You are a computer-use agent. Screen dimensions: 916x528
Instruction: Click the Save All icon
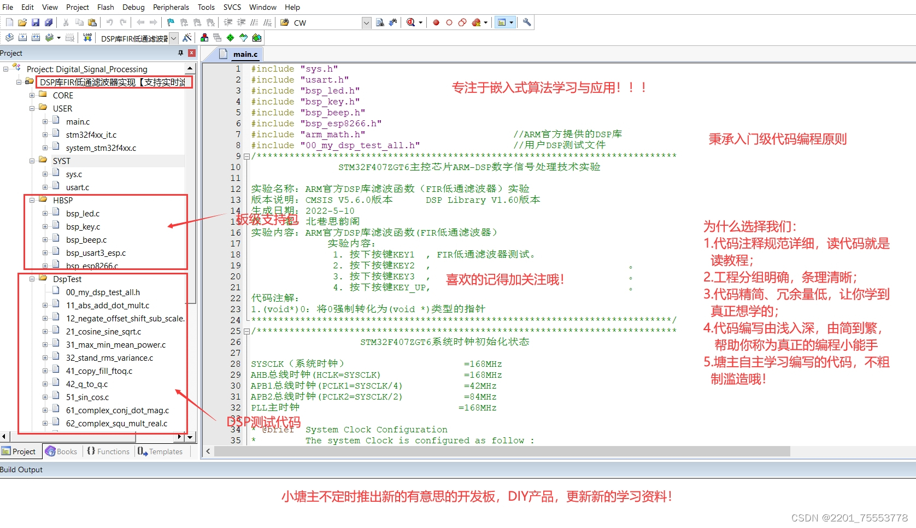(49, 22)
